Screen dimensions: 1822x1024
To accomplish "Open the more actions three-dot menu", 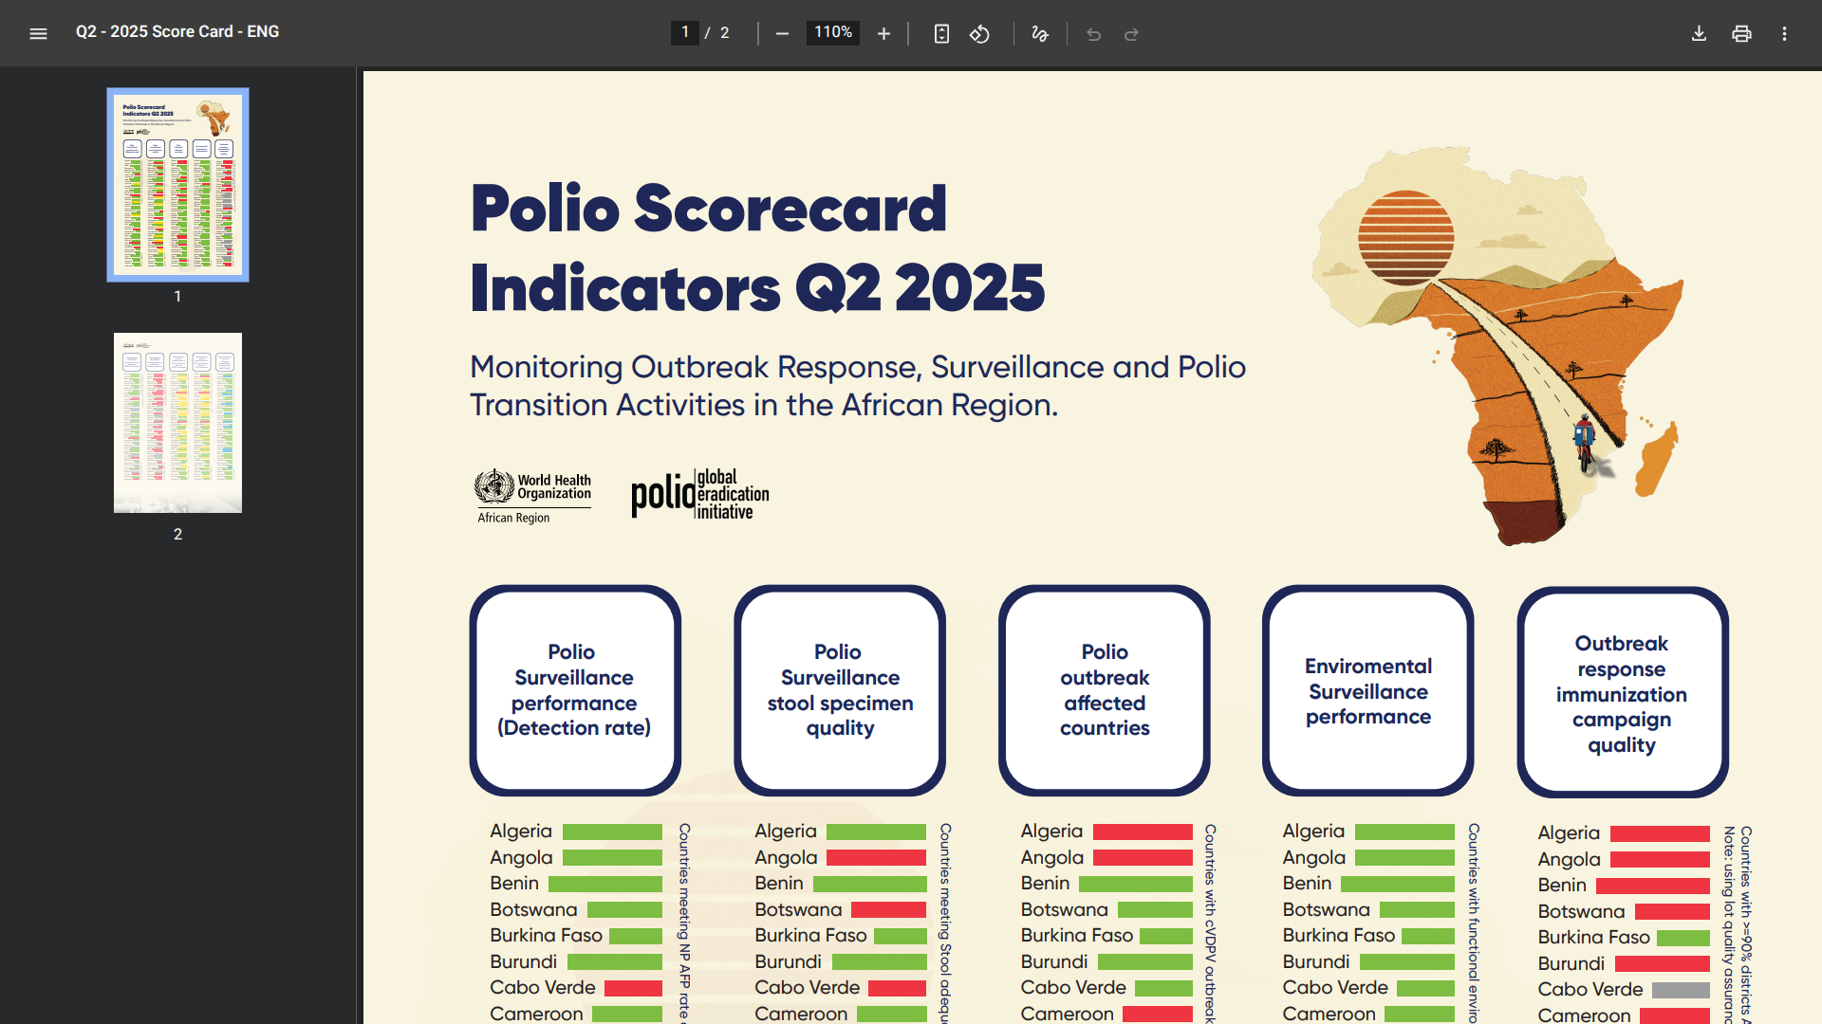I will click(1784, 34).
